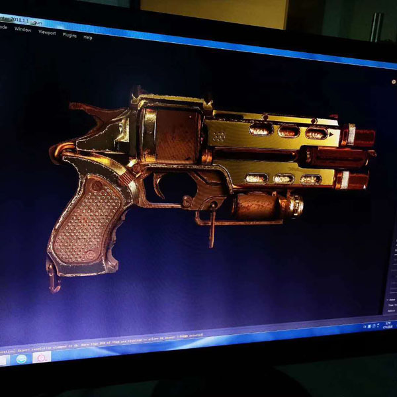Open the Window menu
This screenshot has height=397, width=397.
22,29
